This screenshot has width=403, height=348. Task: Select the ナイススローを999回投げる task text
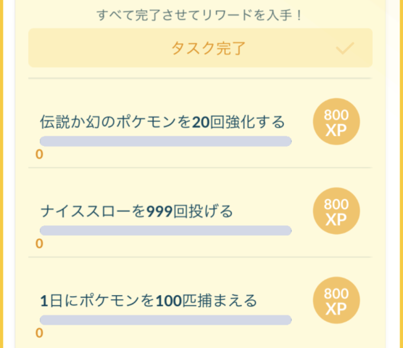coord(136,211)
